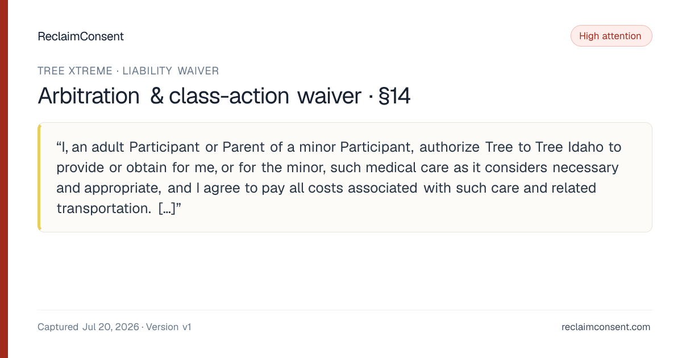Click the dark red stripe at the window edge
Image resolution: width=682 pixels, height=358 pixels.
tap(4, 179)
